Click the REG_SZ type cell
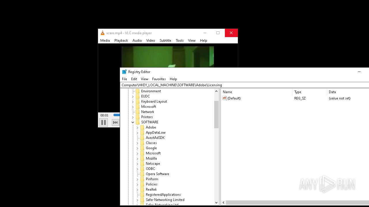Screen dimensions: 369x207 click(x=300, y=98)
